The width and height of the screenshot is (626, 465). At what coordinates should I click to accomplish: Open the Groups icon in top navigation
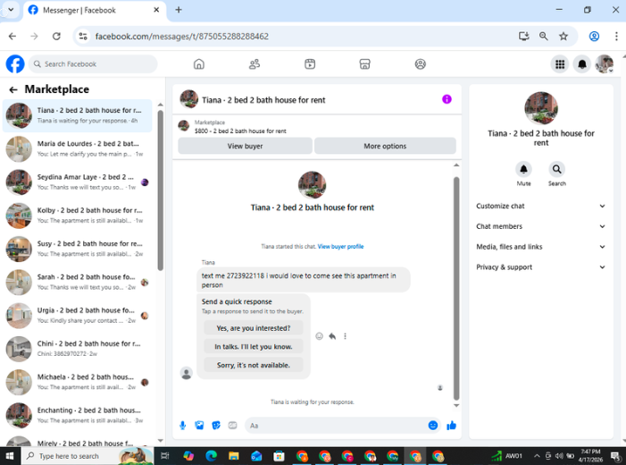tap(420, 64)
